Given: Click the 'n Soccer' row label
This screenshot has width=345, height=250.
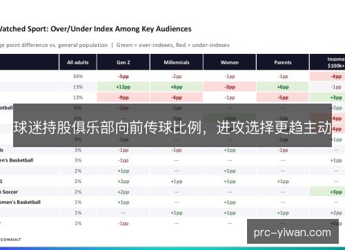Looking at the screenshot, I should coord(9,192).
